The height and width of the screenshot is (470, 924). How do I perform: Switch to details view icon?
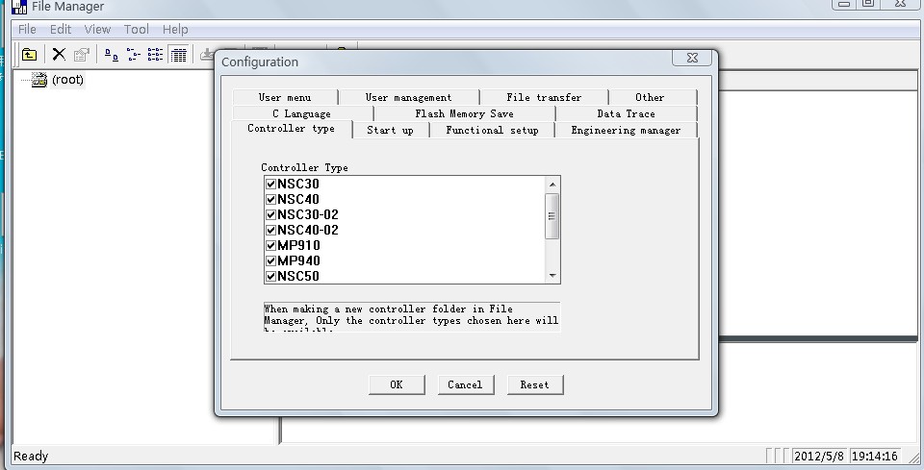pyautogui.click(x=178, y=55)
